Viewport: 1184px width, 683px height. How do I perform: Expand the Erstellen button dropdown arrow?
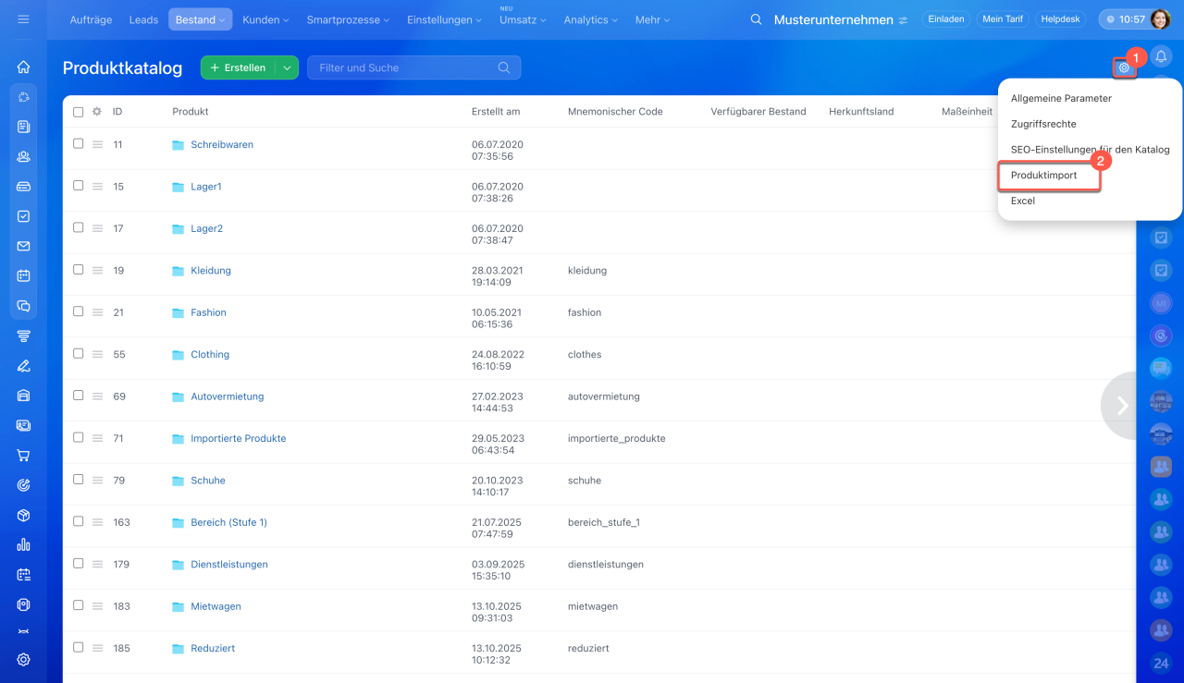click(287, 67)
